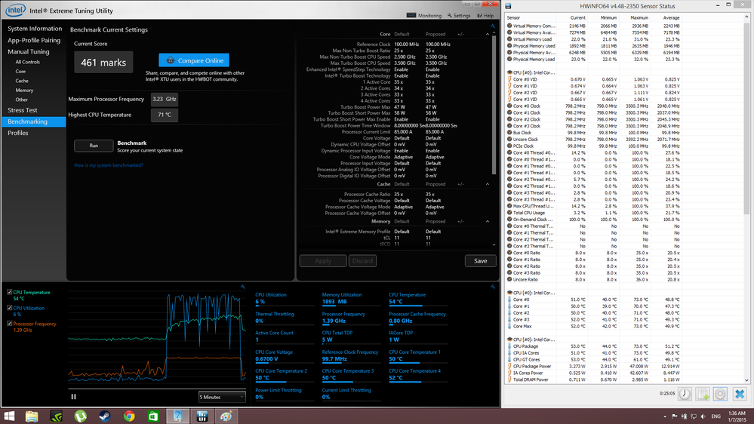This screenshot has width=754, height=424.
Task: Open XTU Settings wrench menu
Action: [x=459, y=15]
